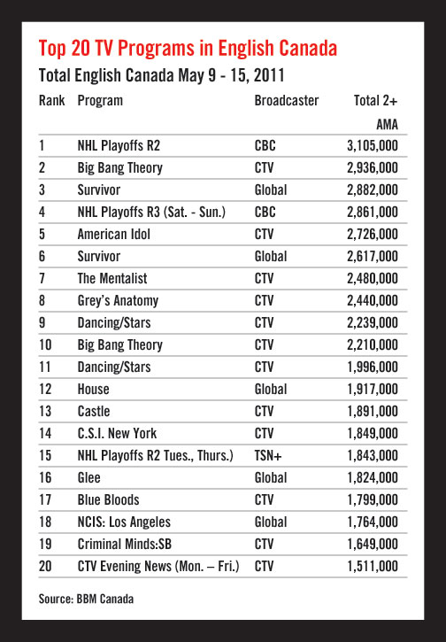
Task: Click the 2,936,000 viewership figure
Action: (x=373, y=168)
